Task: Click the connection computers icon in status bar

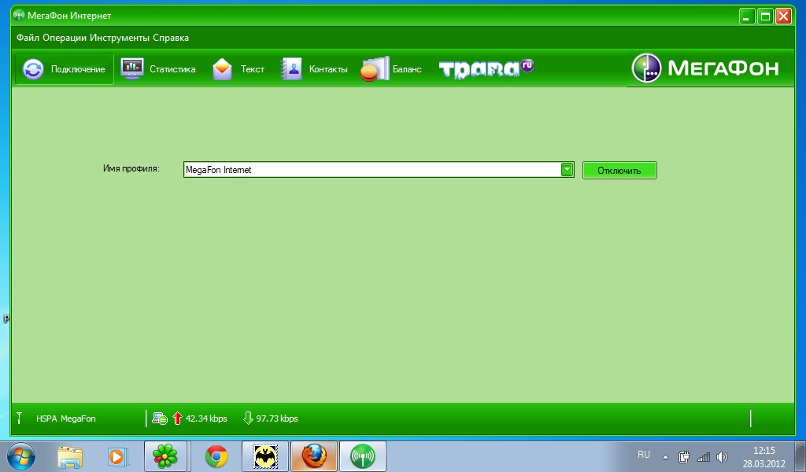Action: (x=160, y=419)
